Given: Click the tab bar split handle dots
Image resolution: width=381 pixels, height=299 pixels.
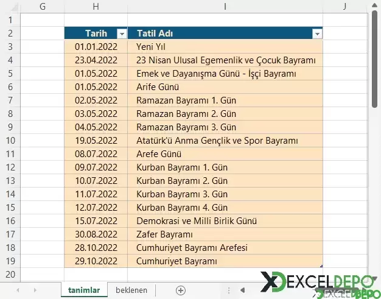Looking at the screenshot, I should point(229,290).
